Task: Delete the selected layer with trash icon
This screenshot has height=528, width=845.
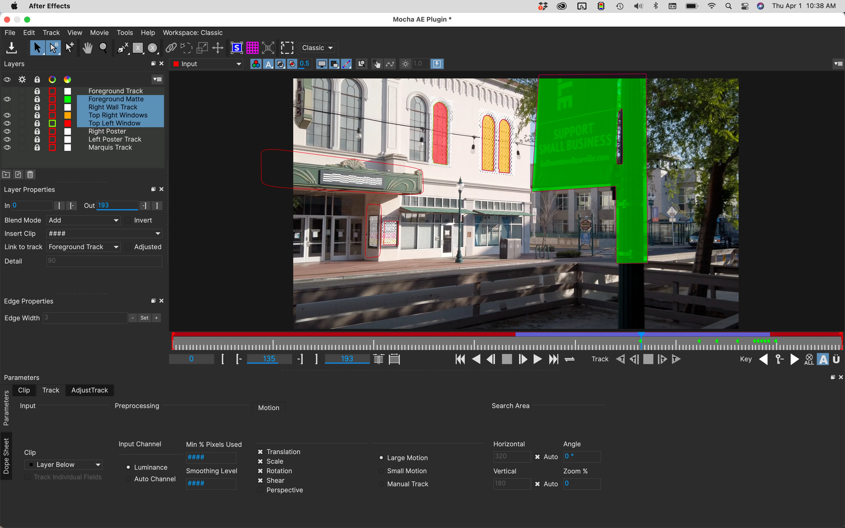Action: tap(30, 174)
